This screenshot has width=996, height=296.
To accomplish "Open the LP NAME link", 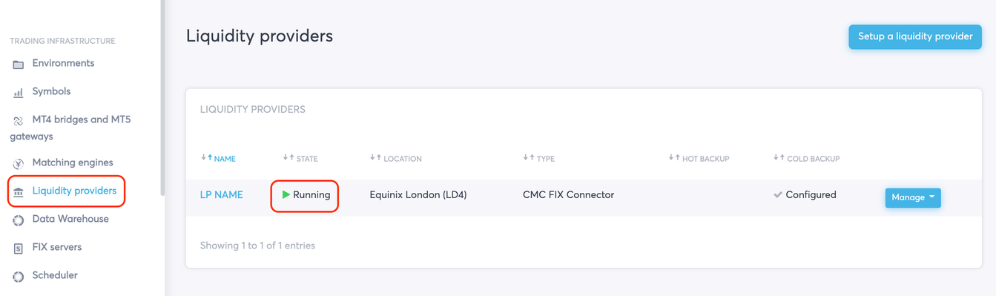I will [222, 195].
